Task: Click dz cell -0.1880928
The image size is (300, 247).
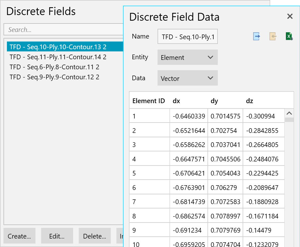Action: click(264, 202)
